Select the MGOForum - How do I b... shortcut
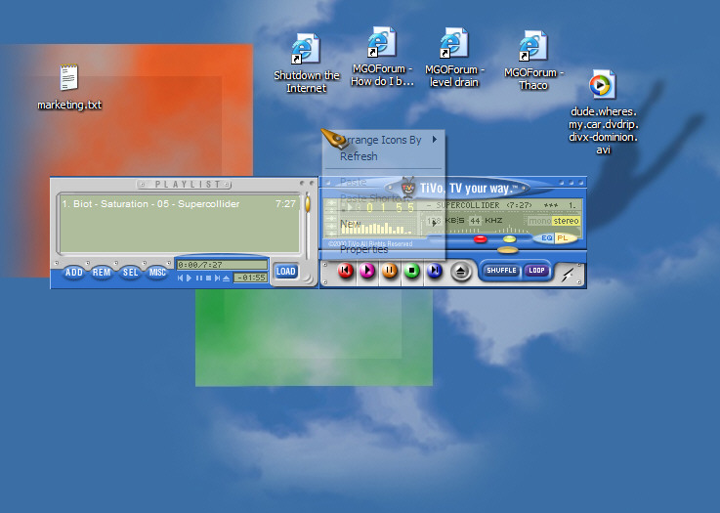This screenshot has width=720, height=513. pyautogui.click(x=382, y=57)
